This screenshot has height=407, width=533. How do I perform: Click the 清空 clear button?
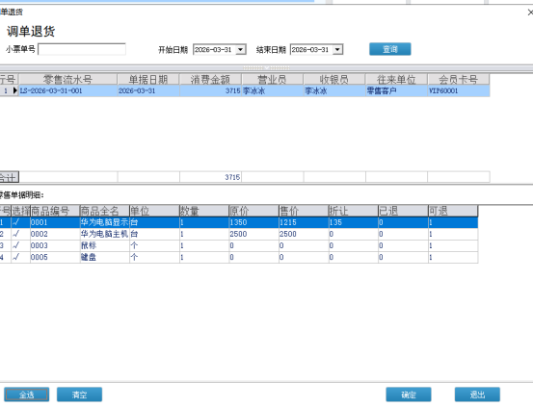[80, 394]
